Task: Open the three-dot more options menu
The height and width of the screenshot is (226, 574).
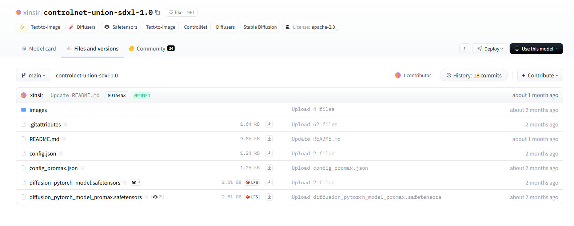Action: (x=465, y=49)
